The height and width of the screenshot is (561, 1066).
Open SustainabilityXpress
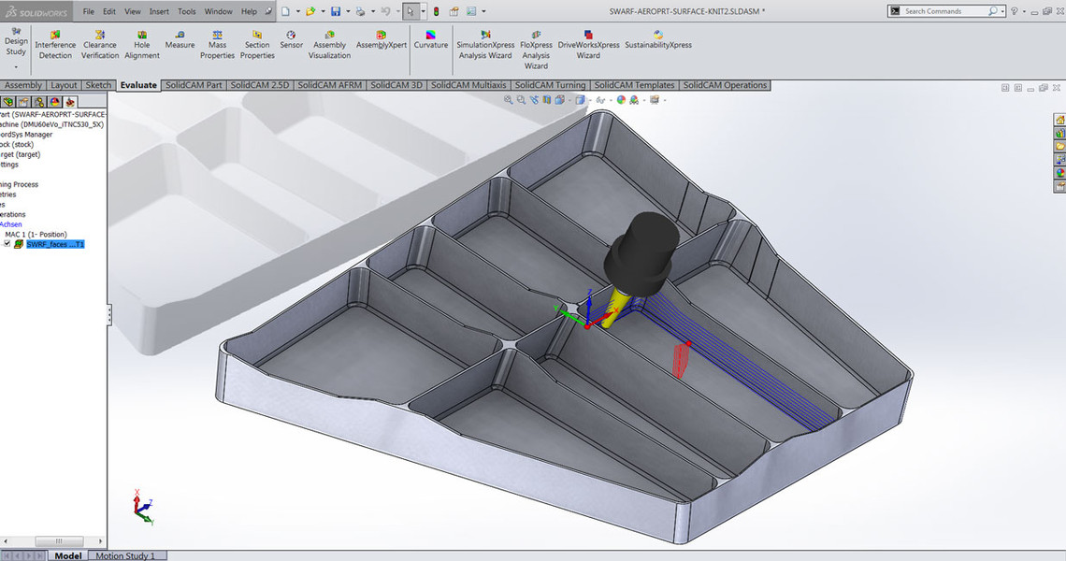coord(658,39)
